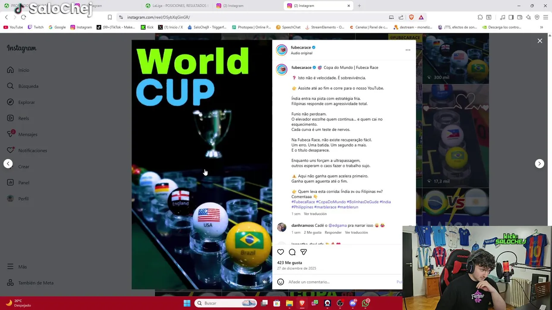Open the Panel dashboard

click(x=18, y=183)
